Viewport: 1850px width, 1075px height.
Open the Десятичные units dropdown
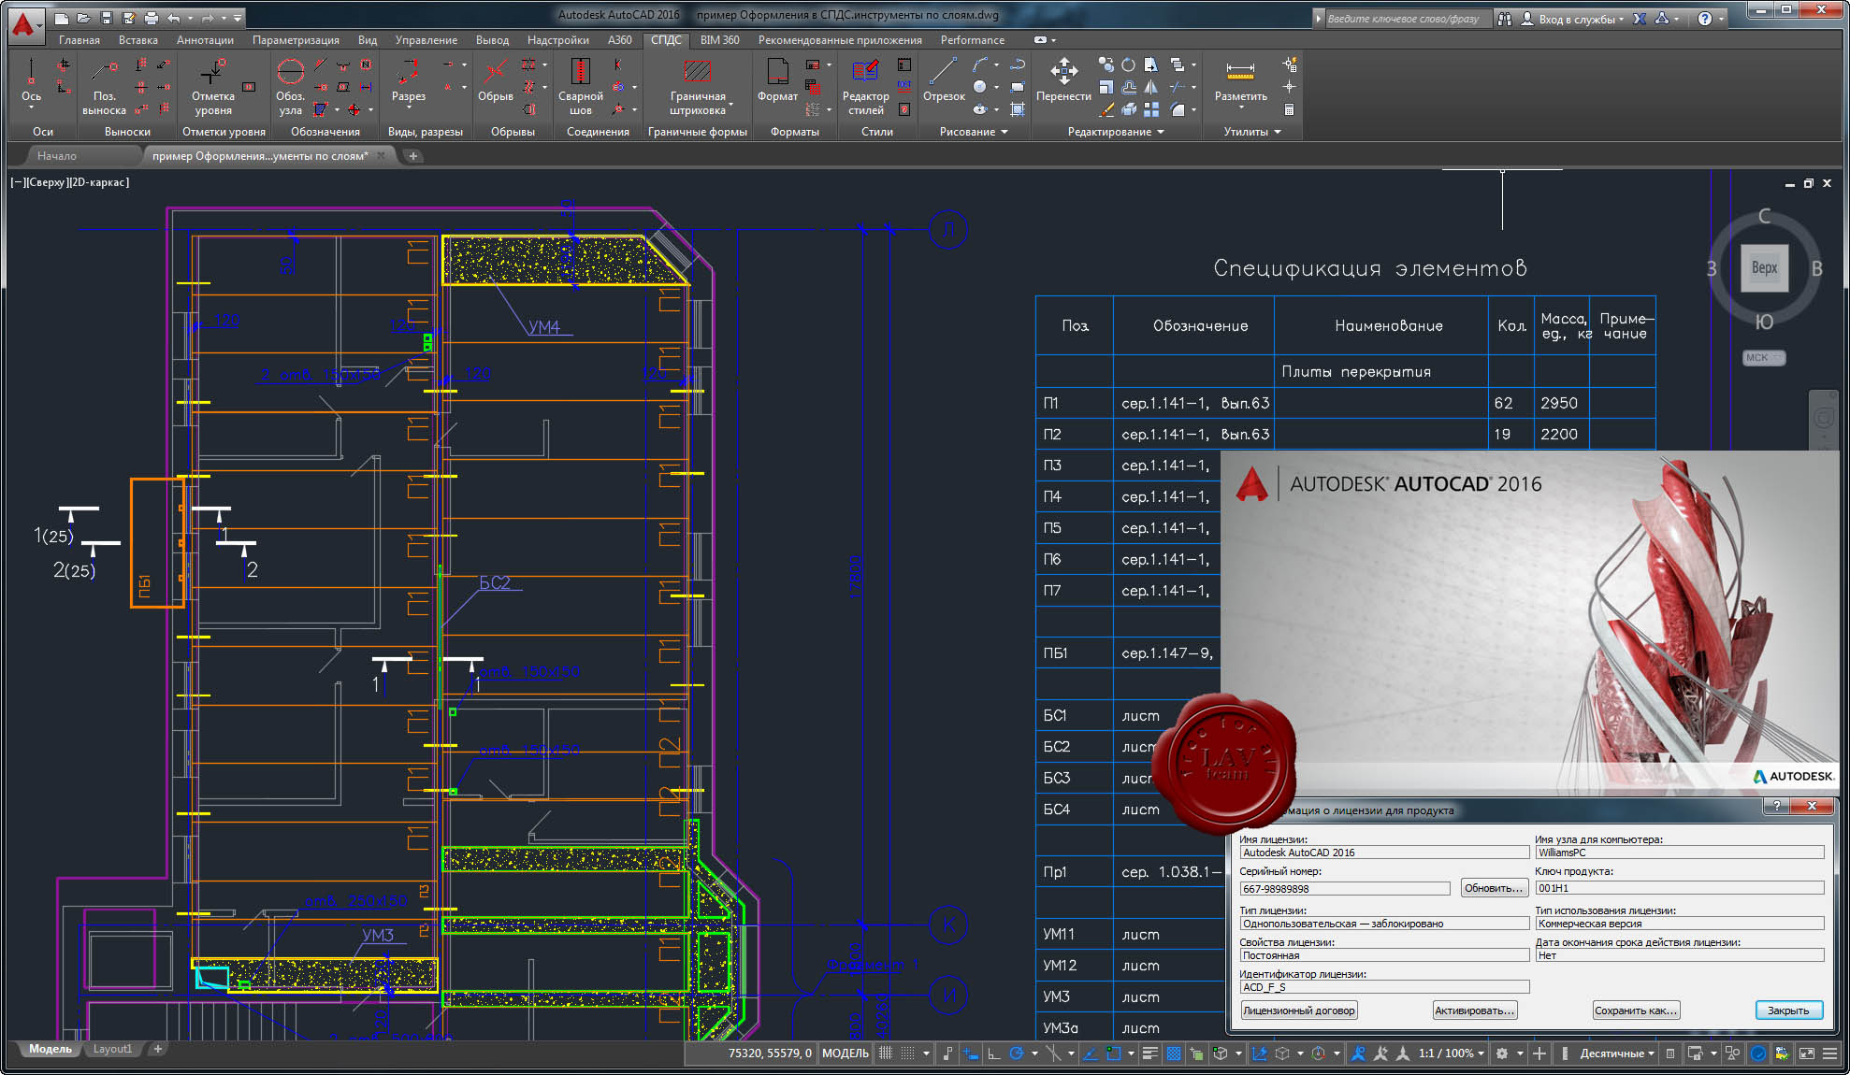(x=1617, y=1053)
